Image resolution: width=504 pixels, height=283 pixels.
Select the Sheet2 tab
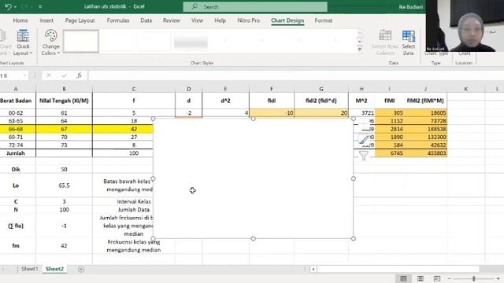pos(54,269)
